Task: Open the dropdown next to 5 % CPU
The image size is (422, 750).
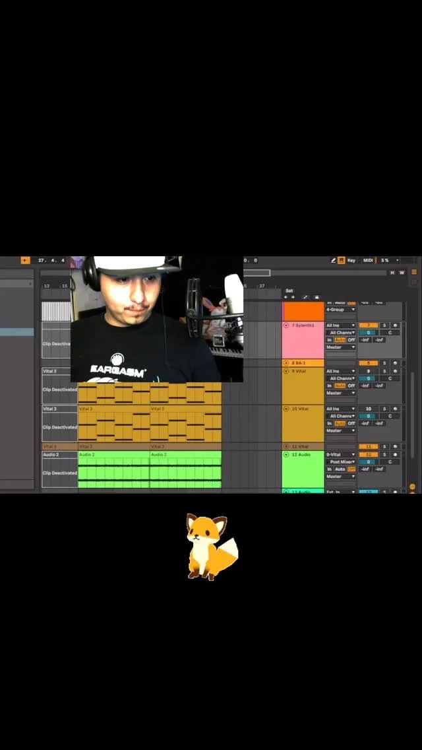Action: 397,260
